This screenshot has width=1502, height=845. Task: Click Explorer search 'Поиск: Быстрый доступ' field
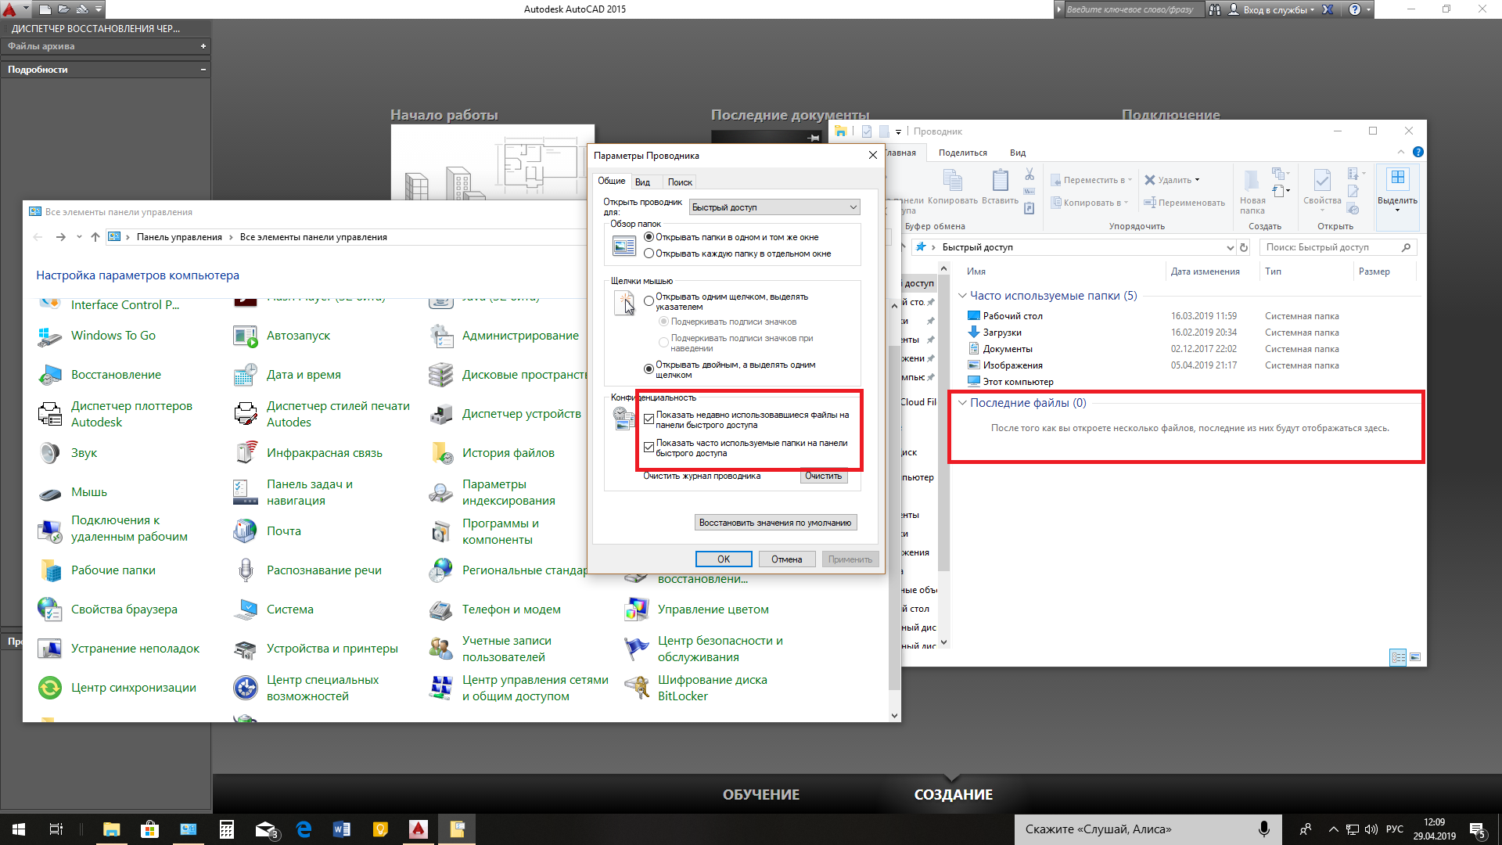1338,247
